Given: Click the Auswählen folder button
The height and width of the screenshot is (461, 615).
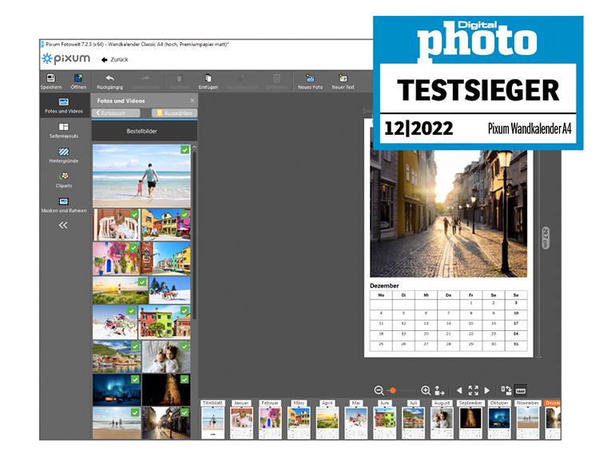Looking at the screenshot, I should [x=174, y=112].
